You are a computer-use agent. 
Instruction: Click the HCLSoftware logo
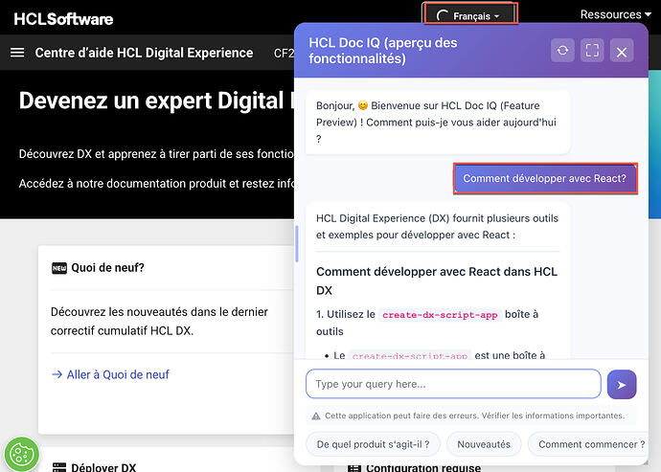pos(63,19)
